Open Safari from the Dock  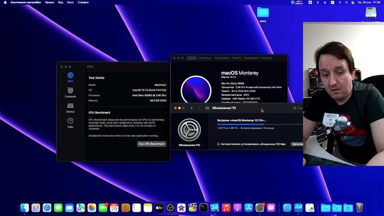coord(47,208)
